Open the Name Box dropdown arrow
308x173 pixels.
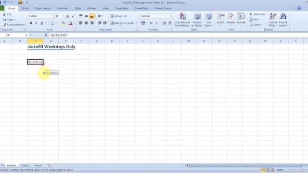26,35
